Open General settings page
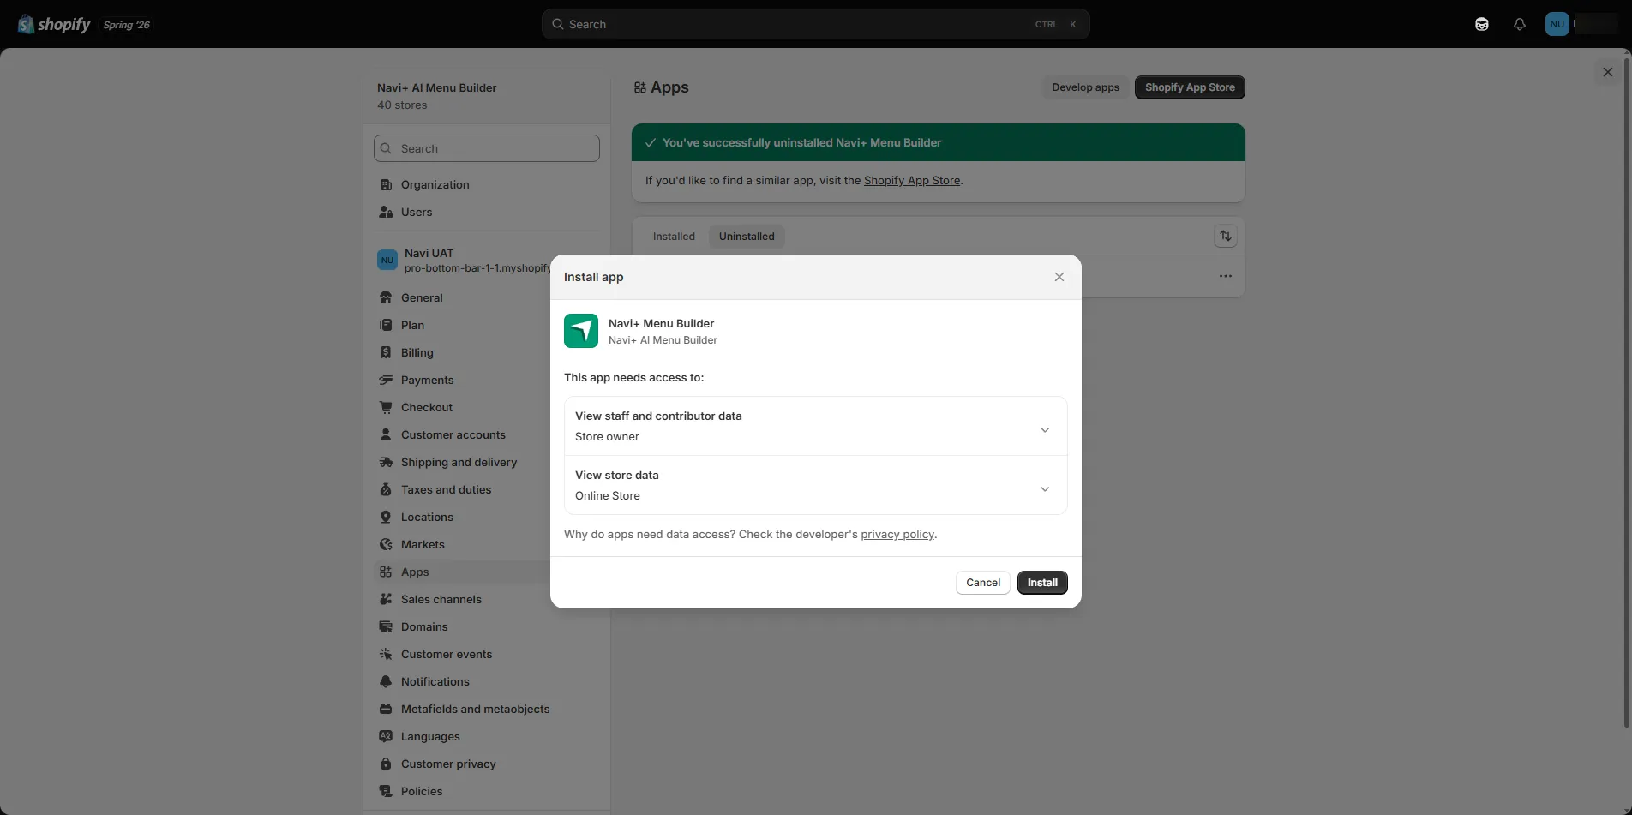 422,297
